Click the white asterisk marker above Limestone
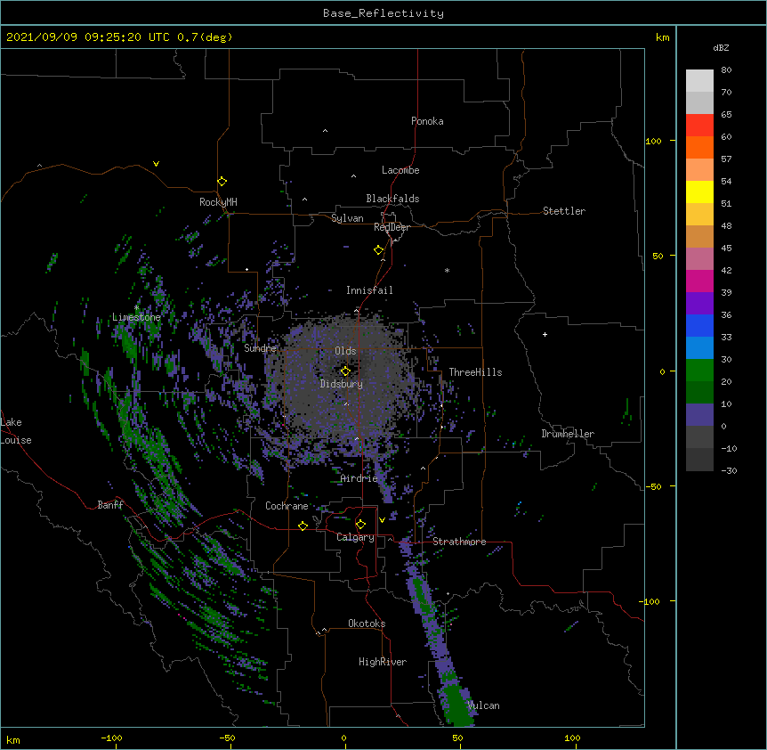Image resolution: width=767 pixels, height=750 pixels. (136, 307)
